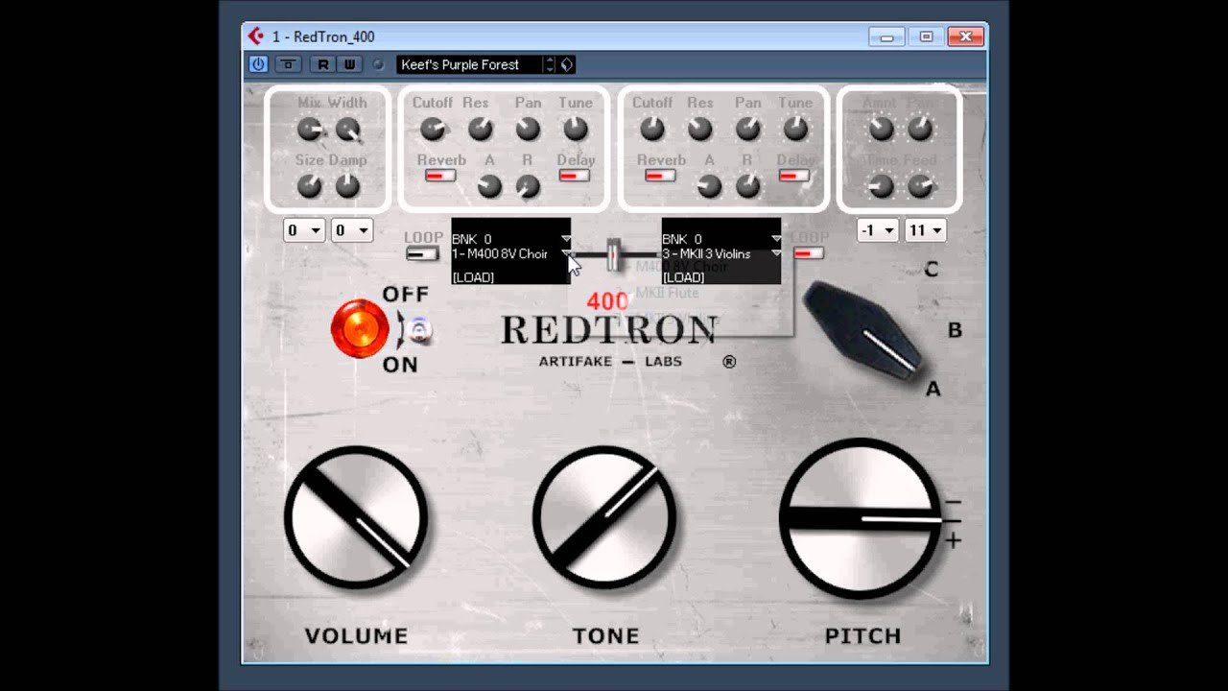Toggle Delay switch in right sound section
This screenshot has width=1228, height=691.
tap(793, 176)
